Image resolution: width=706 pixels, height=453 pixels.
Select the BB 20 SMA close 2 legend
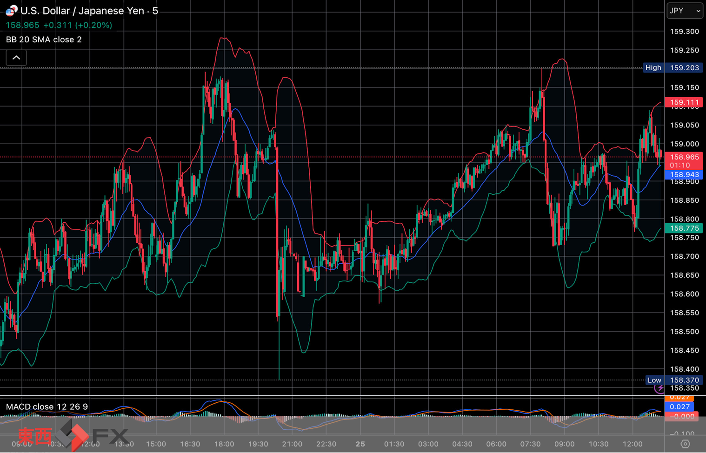pyautogui.click(x=44, y=40)
